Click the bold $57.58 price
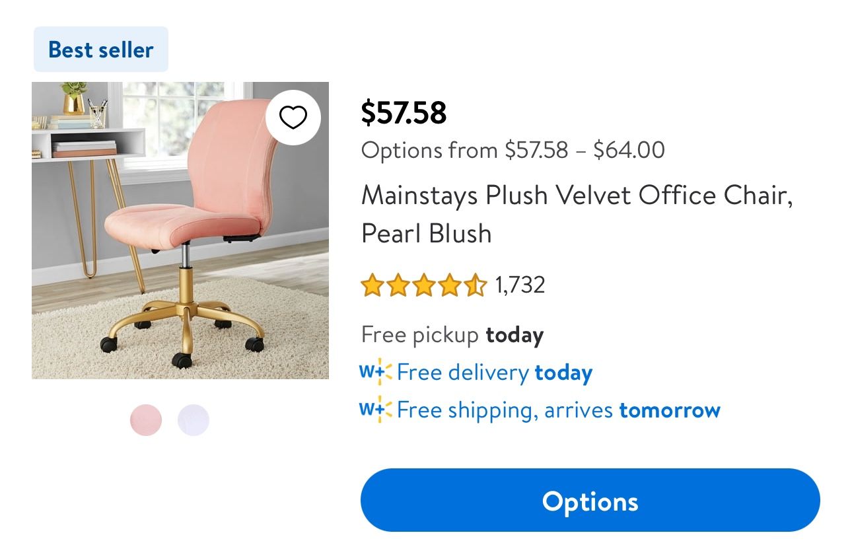This screenshot has height=545, width=852. pos(404,112)
